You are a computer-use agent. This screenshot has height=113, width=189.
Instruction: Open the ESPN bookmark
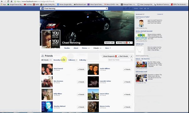click(x=179, y=4)
